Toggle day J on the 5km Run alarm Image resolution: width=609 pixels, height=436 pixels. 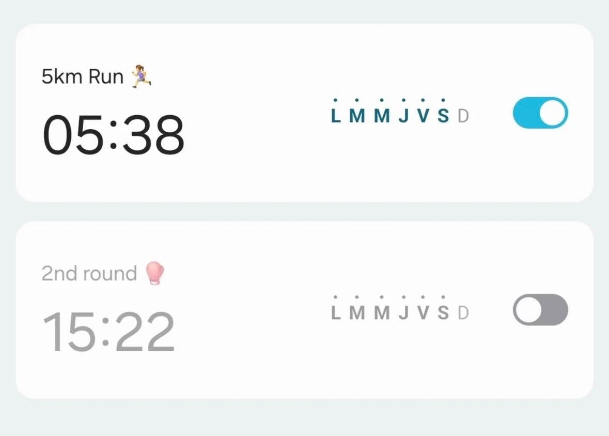pos(403,116)
